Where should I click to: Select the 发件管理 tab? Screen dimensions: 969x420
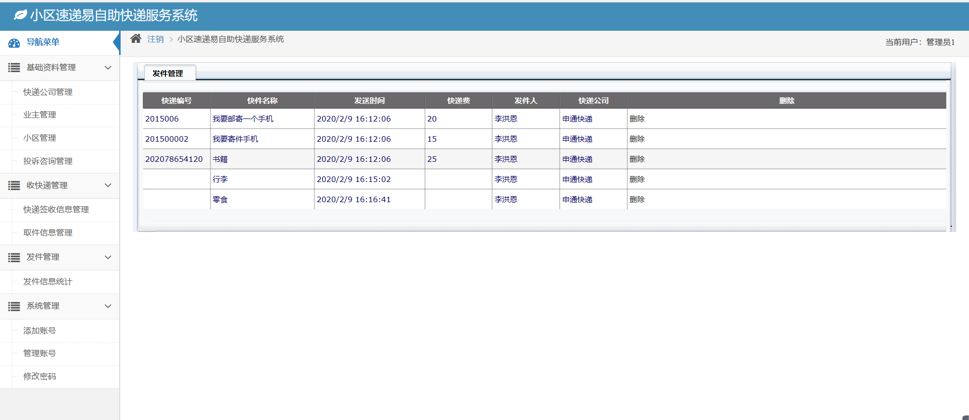coord(168,74)
